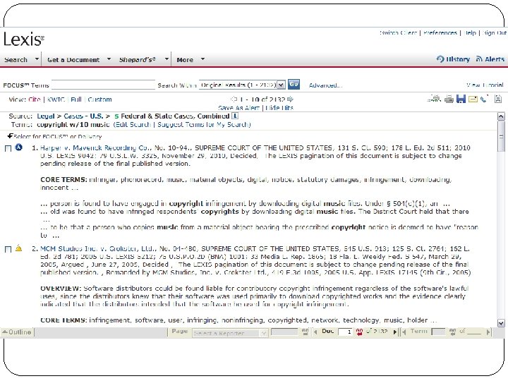
Task: Open the Search Within Original Results dropdown
Action: pyautogui.click(x=282, y=85)
